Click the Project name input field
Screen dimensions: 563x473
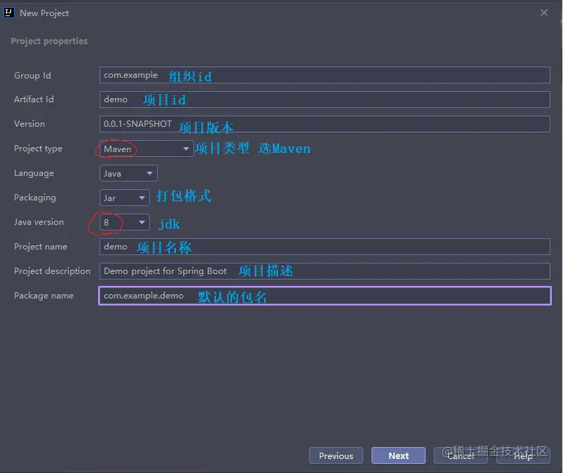point(325,247)
